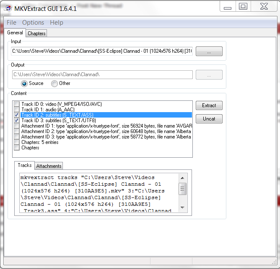Open the Help menu
The height and width of the screenshot is (269, 280).
(x=57, y=23)
